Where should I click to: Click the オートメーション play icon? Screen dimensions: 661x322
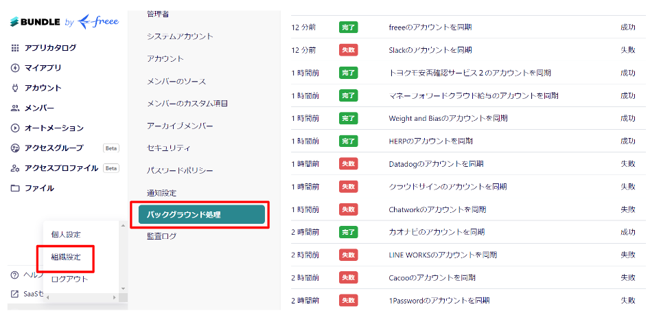pyautogui.click(x=15, y=128)
